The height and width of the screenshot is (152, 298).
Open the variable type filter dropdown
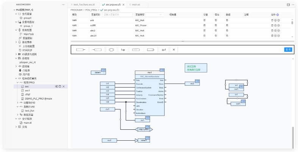pyautogui.click(x=148, y=15)
